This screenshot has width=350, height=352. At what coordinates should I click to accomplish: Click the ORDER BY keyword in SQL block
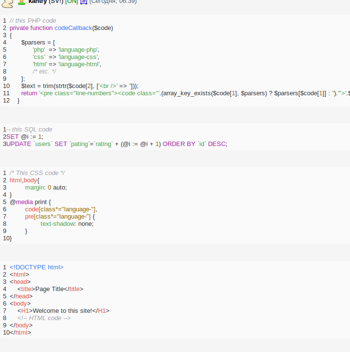tap(179, 144)
